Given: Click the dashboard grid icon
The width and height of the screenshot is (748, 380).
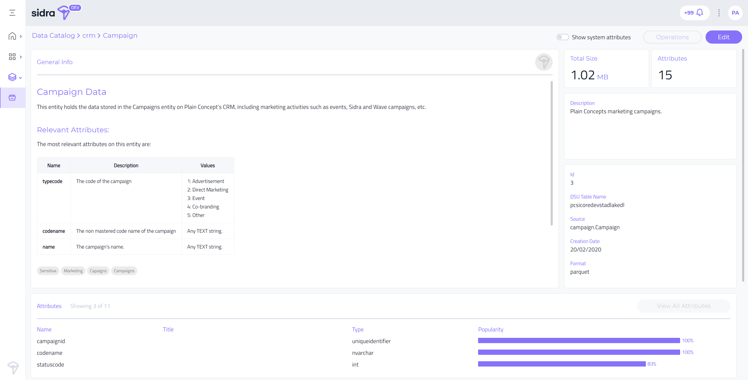Looking at the screenshot, I should (x=12, y=57).
